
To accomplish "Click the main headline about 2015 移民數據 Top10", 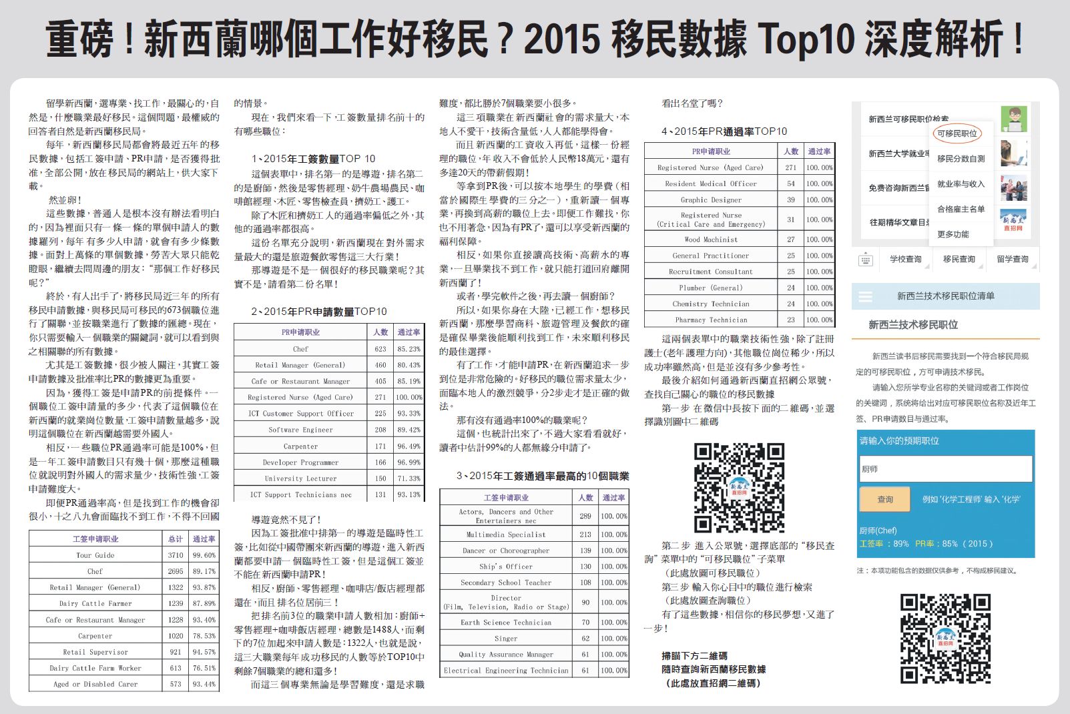I will 535,39.
